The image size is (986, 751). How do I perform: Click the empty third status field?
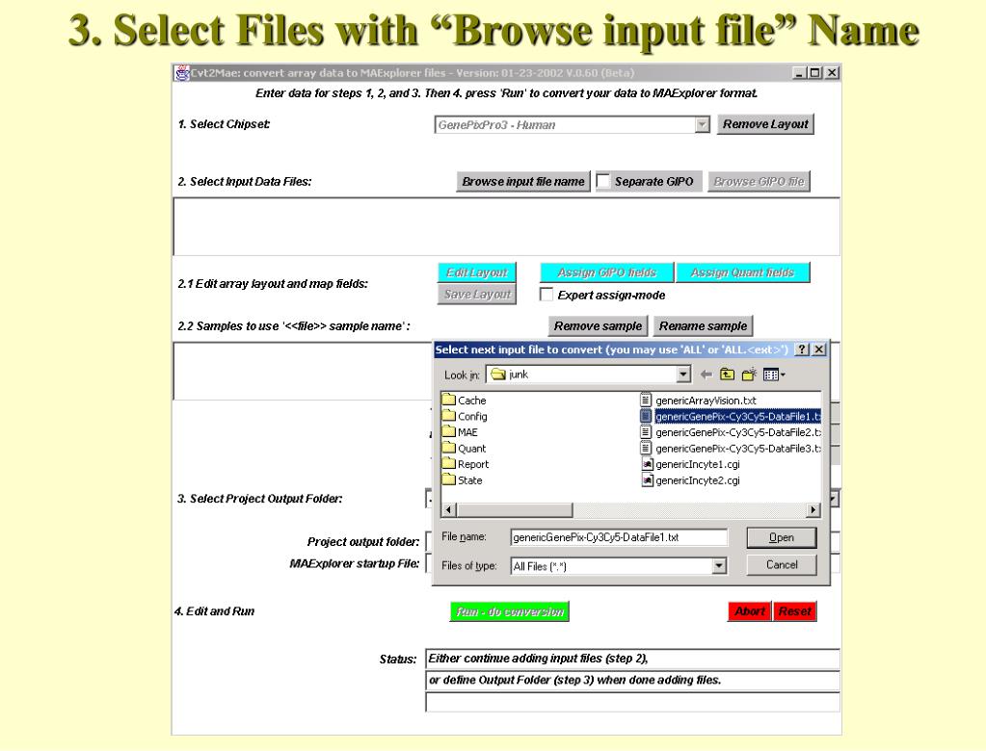632,702
